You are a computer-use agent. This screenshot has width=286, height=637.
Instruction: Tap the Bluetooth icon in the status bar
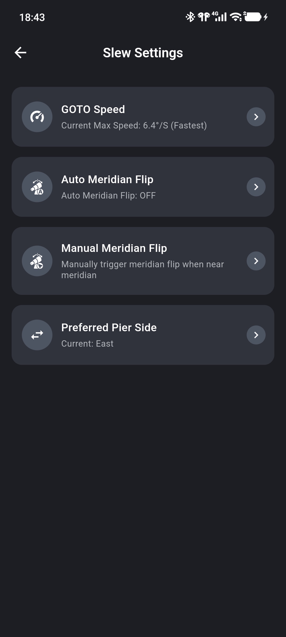pyautogui.click(x=190, y=17)
